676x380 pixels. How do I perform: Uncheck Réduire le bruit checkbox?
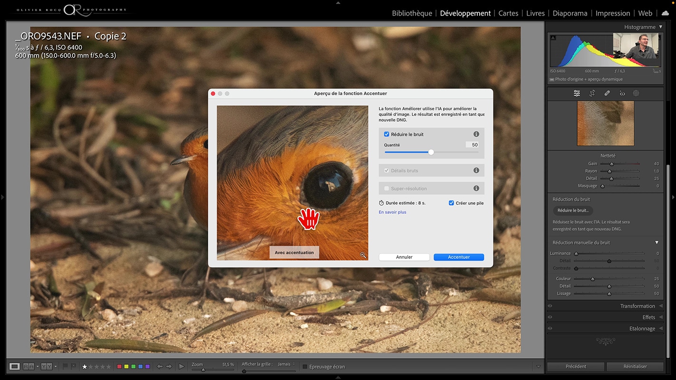click(x=386, y=134)
